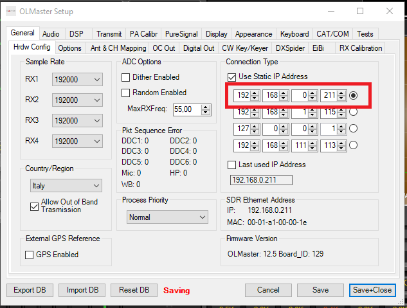The width and height of the screenshot is (407, 308).
Task: Increase MaxRXFreq with up arrow
Action: [206, 107]
